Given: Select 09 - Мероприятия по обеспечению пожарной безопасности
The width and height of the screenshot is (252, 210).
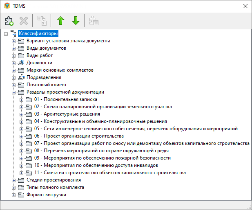Looking at the screenshot, I should coord(102,158).
